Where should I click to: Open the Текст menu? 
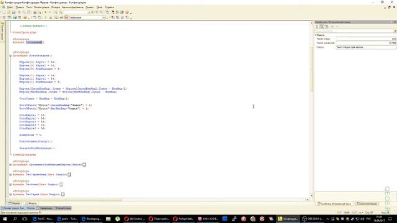(29, 7)
